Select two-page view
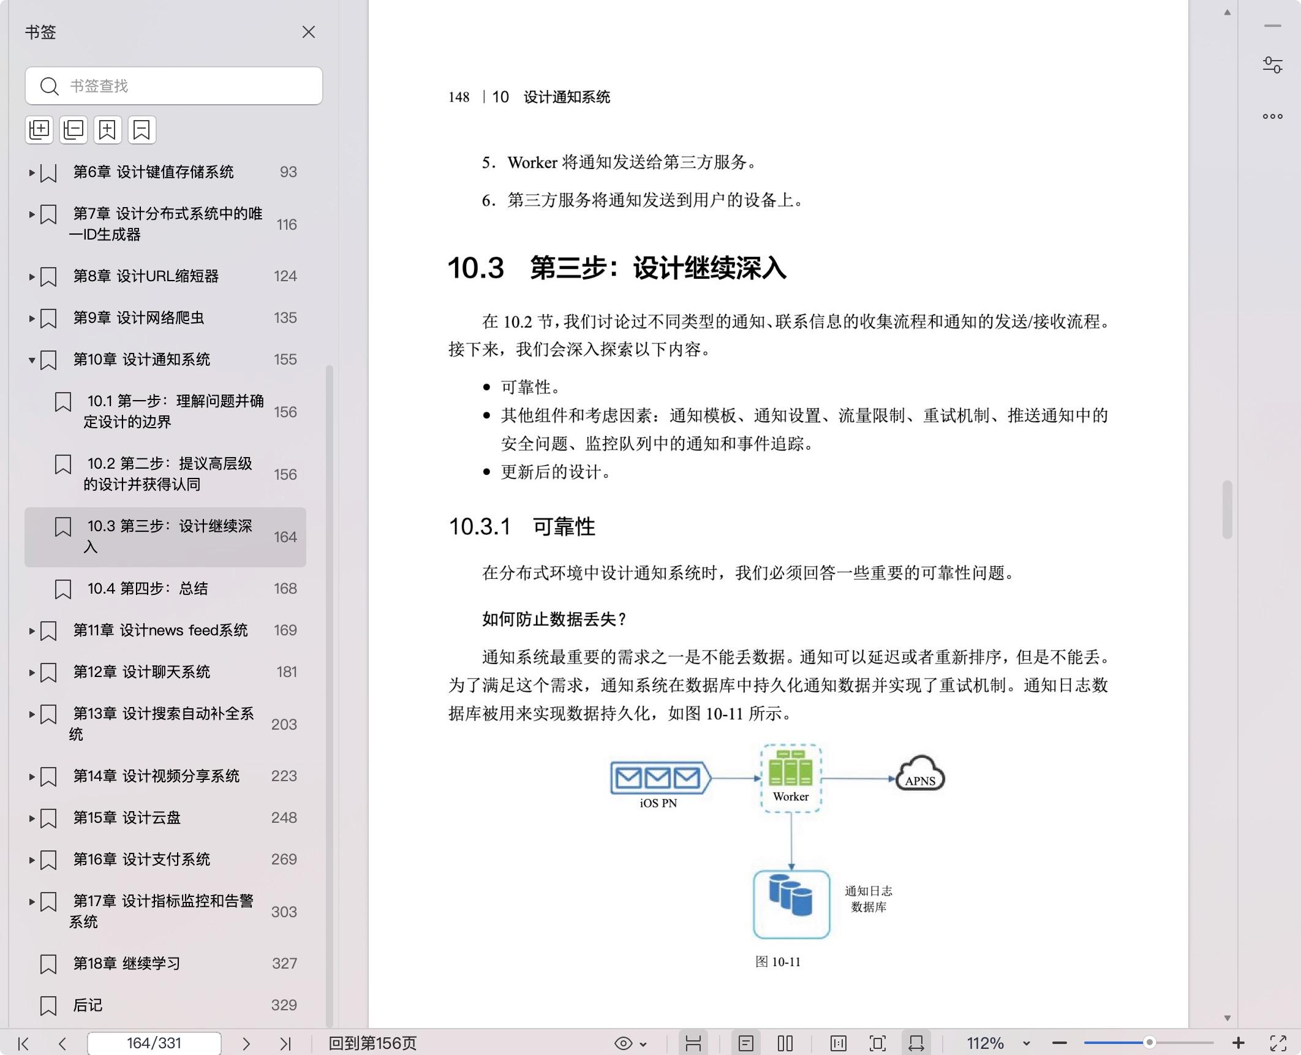1301x1055 pixels. pos(785,1043)
